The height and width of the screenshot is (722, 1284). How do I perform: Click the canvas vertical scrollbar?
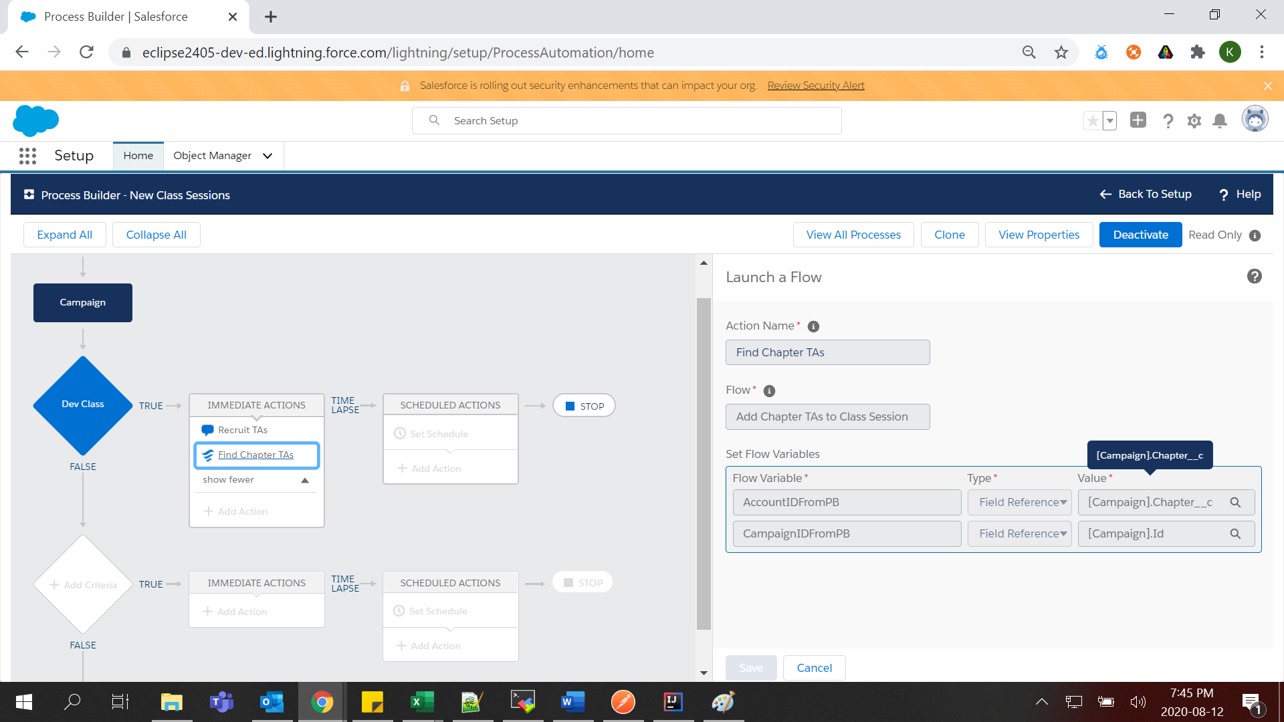point(703,461)
